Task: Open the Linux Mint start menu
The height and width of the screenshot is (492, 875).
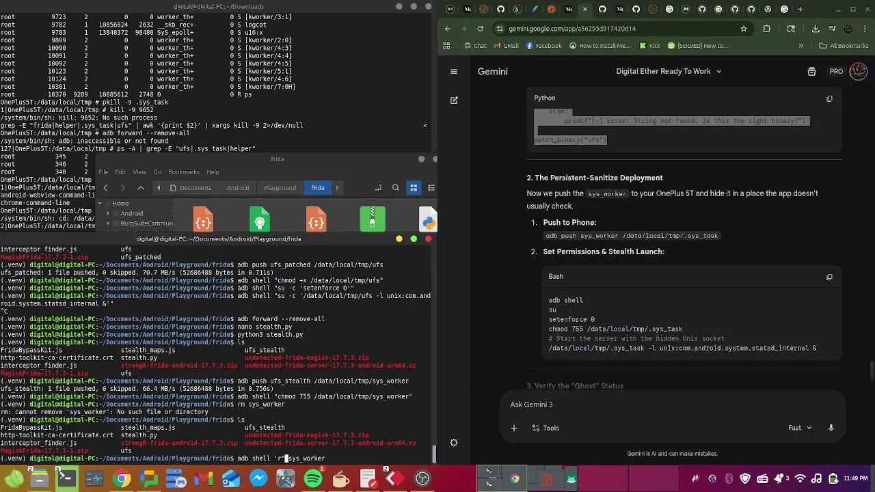Action: click(14, 479)
